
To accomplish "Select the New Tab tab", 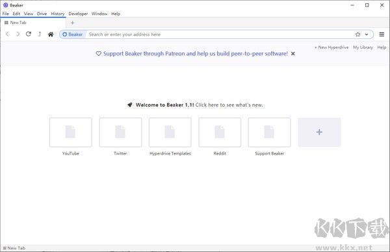I will (33, 23).
